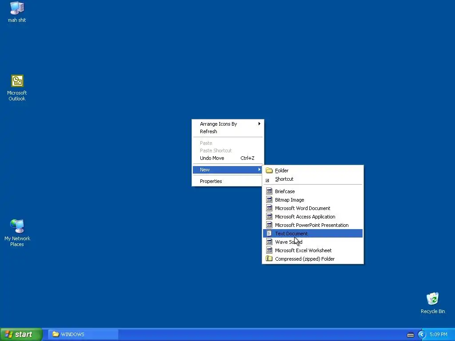
Task: Expand hidden tray icons with round arrow
Action: (x=422, y=335)
